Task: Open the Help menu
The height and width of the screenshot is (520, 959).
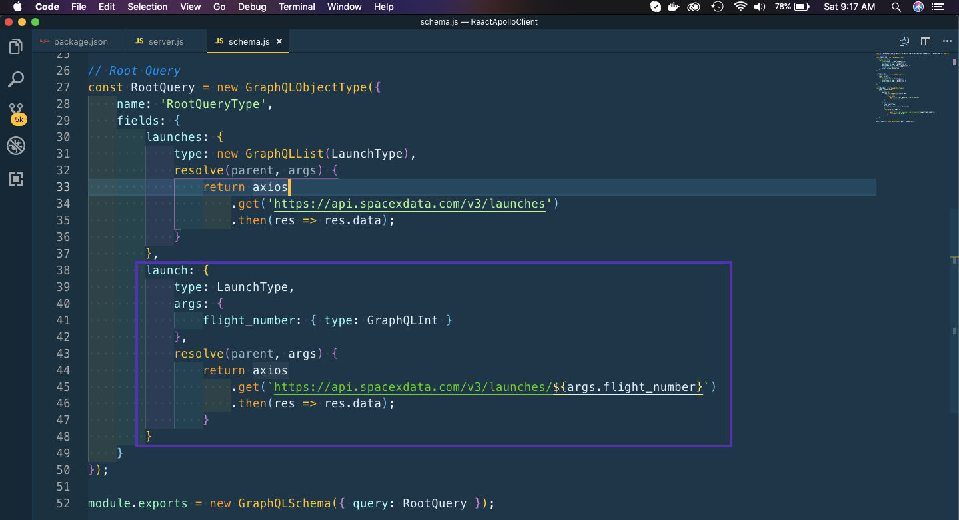Action: pos(384,7)
